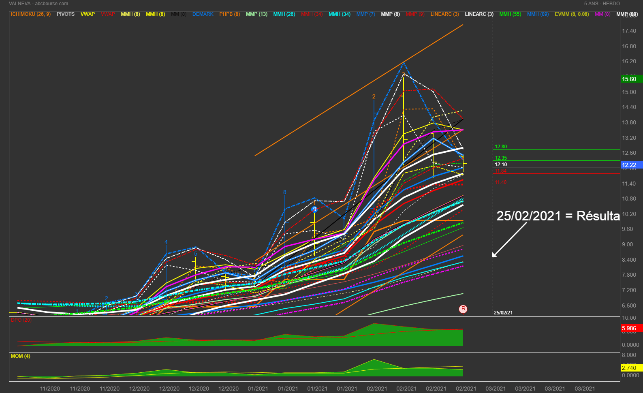Click the blue circled 9 DeMark marker

314,209
